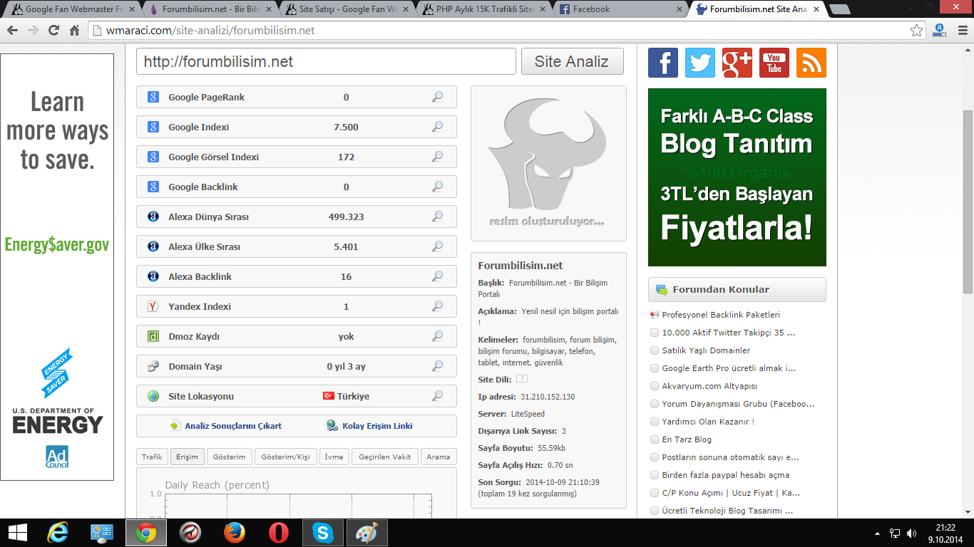The image size is (974, 547).
Task: Click the Energy Saver advertisement banner
Action: (x=57, y=267)
